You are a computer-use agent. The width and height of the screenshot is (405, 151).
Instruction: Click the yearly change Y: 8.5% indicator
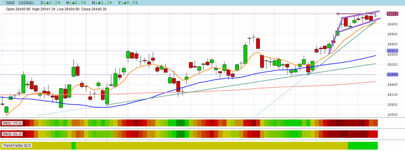128,3
